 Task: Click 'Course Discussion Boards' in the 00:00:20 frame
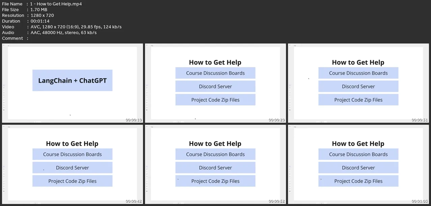pos(215,73)
